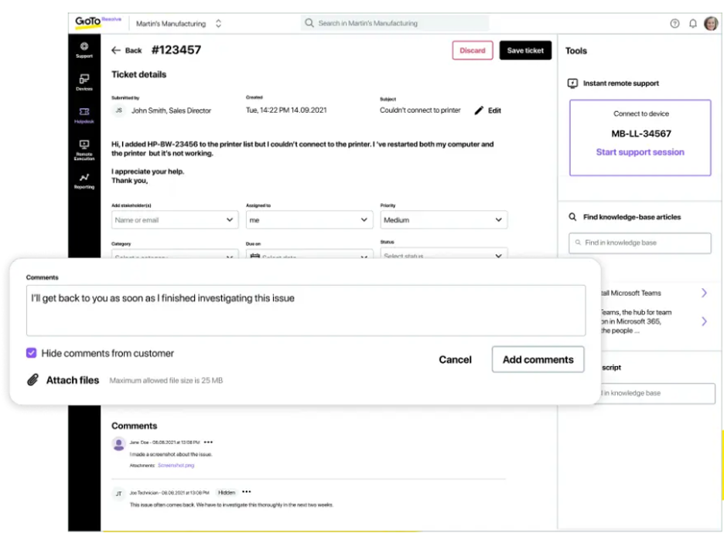The image size is (724, 533).
Task: Toggle Hide comments from customer checkbox
Action: (x=32, y=353)
